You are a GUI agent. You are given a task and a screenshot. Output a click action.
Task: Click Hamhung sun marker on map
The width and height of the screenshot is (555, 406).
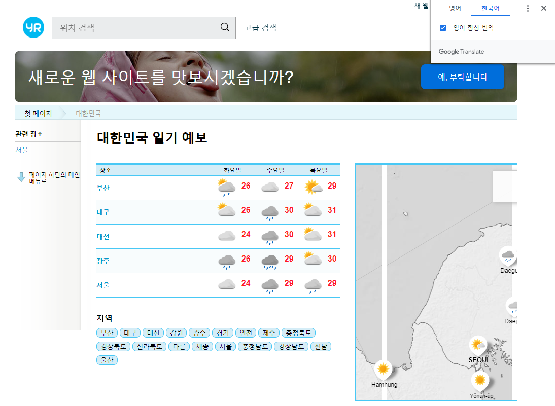click(x=383, y=370)
